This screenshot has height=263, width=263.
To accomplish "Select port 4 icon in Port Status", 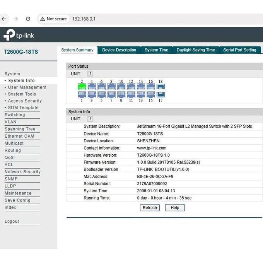I will 92,87.
